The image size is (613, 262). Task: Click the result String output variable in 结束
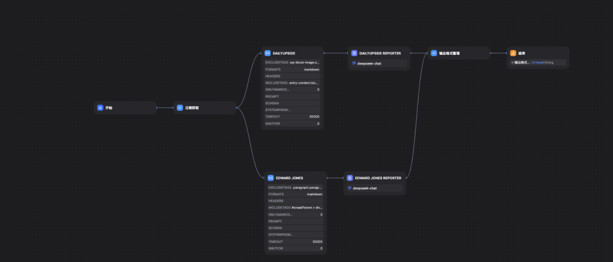542,63
